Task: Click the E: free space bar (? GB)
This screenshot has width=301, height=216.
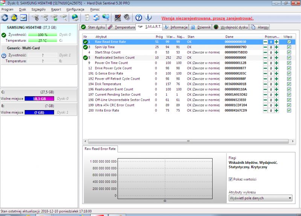Action: point(40,112)
